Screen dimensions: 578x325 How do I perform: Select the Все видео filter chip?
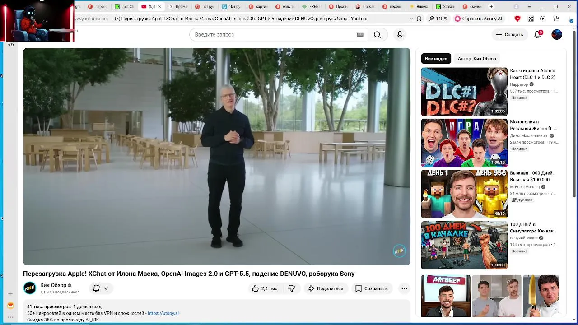tap(436, 58)
